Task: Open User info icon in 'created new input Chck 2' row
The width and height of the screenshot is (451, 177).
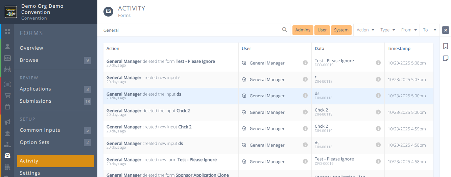Action: [305, 128]
